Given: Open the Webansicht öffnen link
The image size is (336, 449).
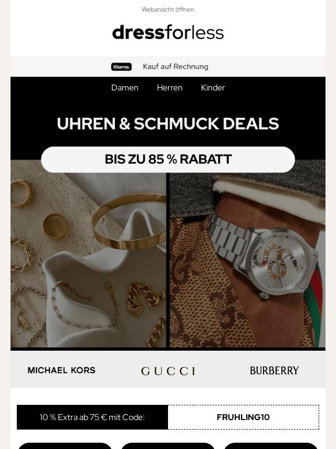Looking at the screenshot, I should [168, 9].
